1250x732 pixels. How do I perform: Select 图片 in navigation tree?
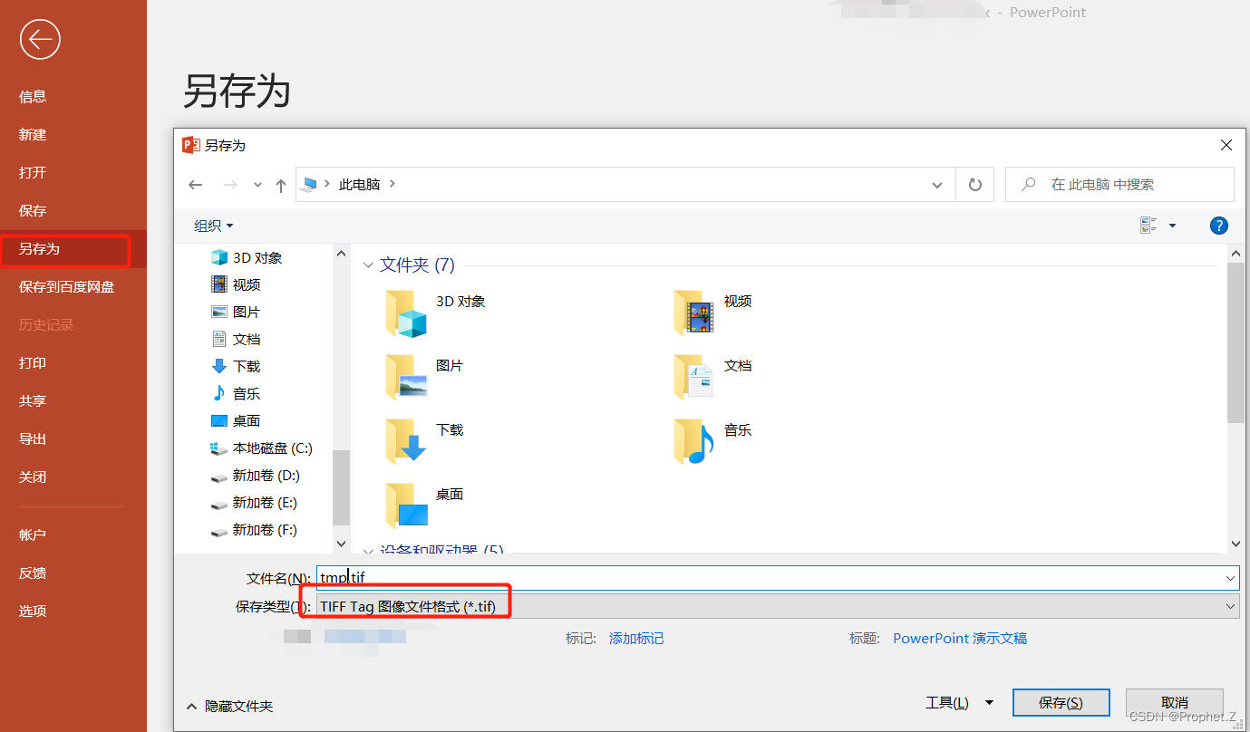point(236,312)
